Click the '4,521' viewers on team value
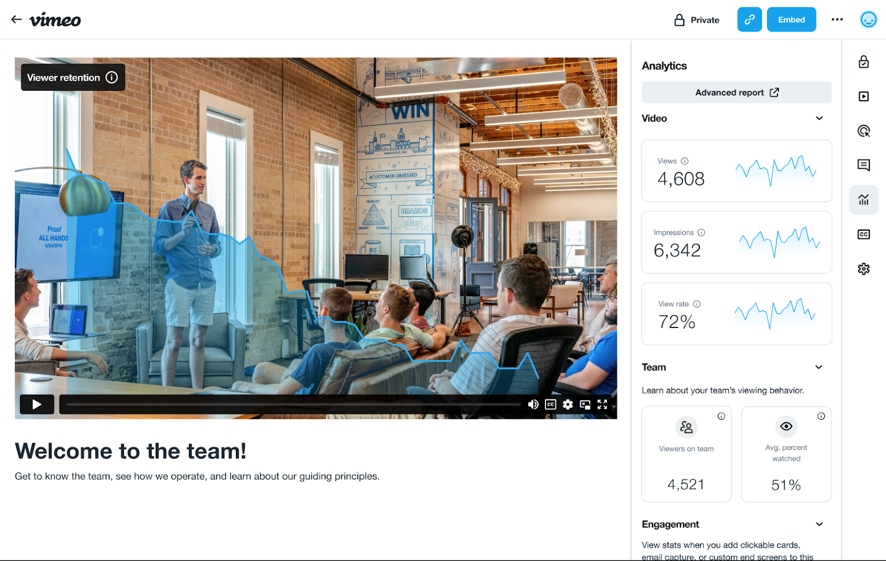This screenshot has height=561, width=886. coord(686,485)
